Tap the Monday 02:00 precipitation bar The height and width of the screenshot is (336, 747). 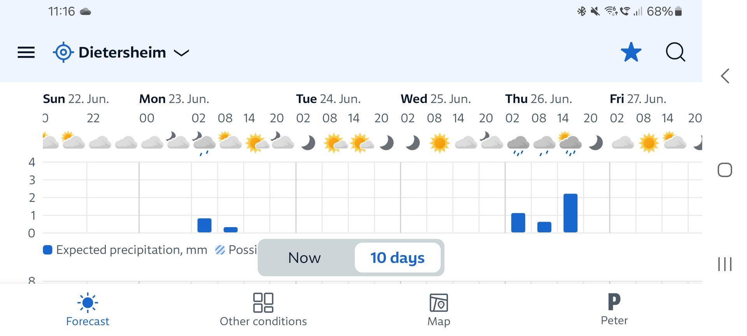coord(204,225)
